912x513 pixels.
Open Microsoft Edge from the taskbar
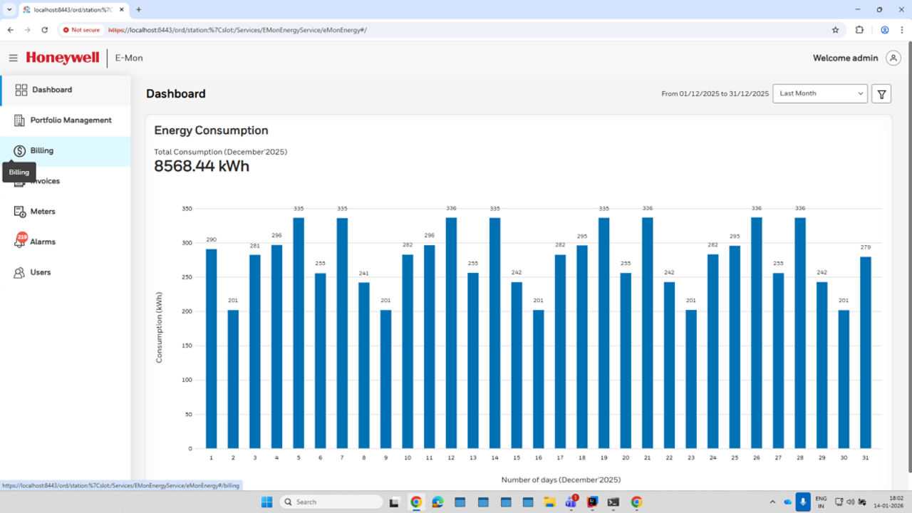pos(437,502)
